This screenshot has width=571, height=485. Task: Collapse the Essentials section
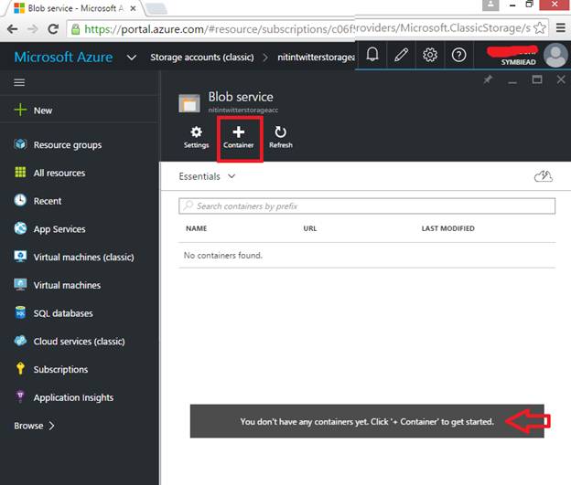click(207, 176)
